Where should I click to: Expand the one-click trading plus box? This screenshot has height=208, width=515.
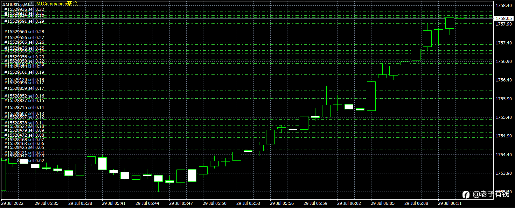click(32, 4)
